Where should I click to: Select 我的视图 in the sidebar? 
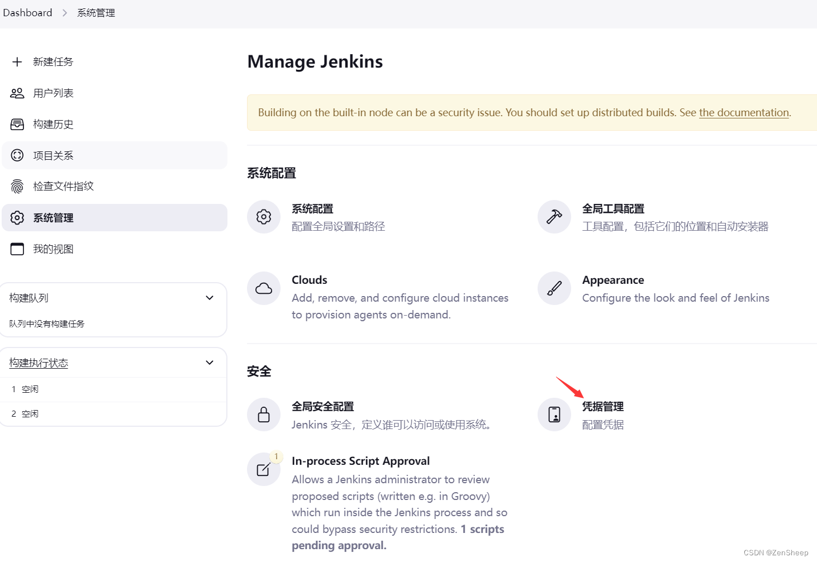pyautogui.click(x=115, y=249)
